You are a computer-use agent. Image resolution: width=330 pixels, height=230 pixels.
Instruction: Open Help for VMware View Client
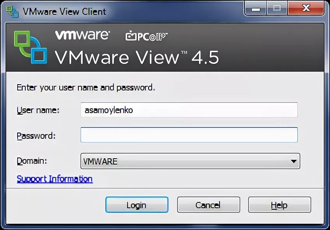point(280,205)
